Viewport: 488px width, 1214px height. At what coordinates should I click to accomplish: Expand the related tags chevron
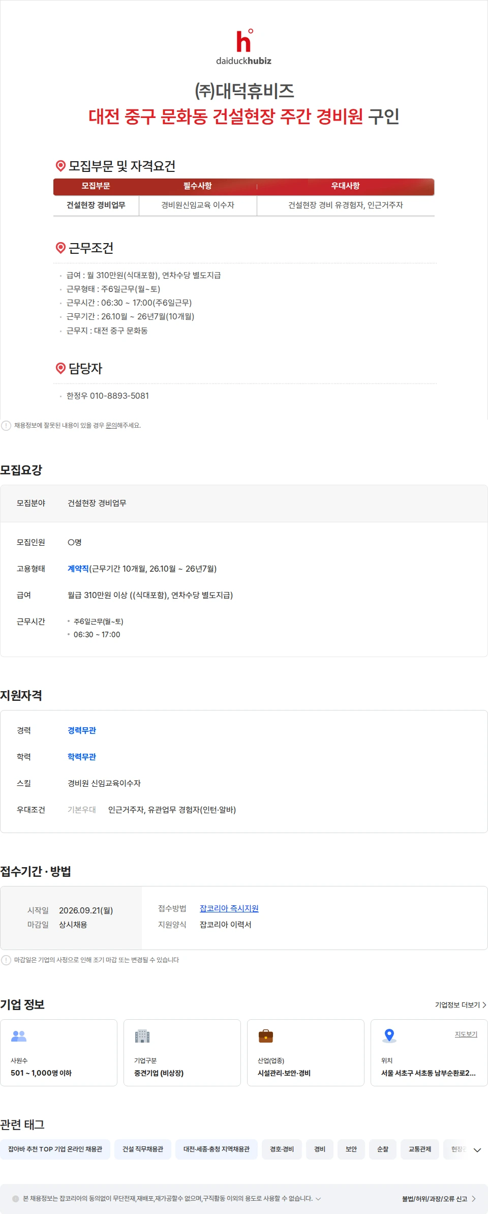point(477,1150)
